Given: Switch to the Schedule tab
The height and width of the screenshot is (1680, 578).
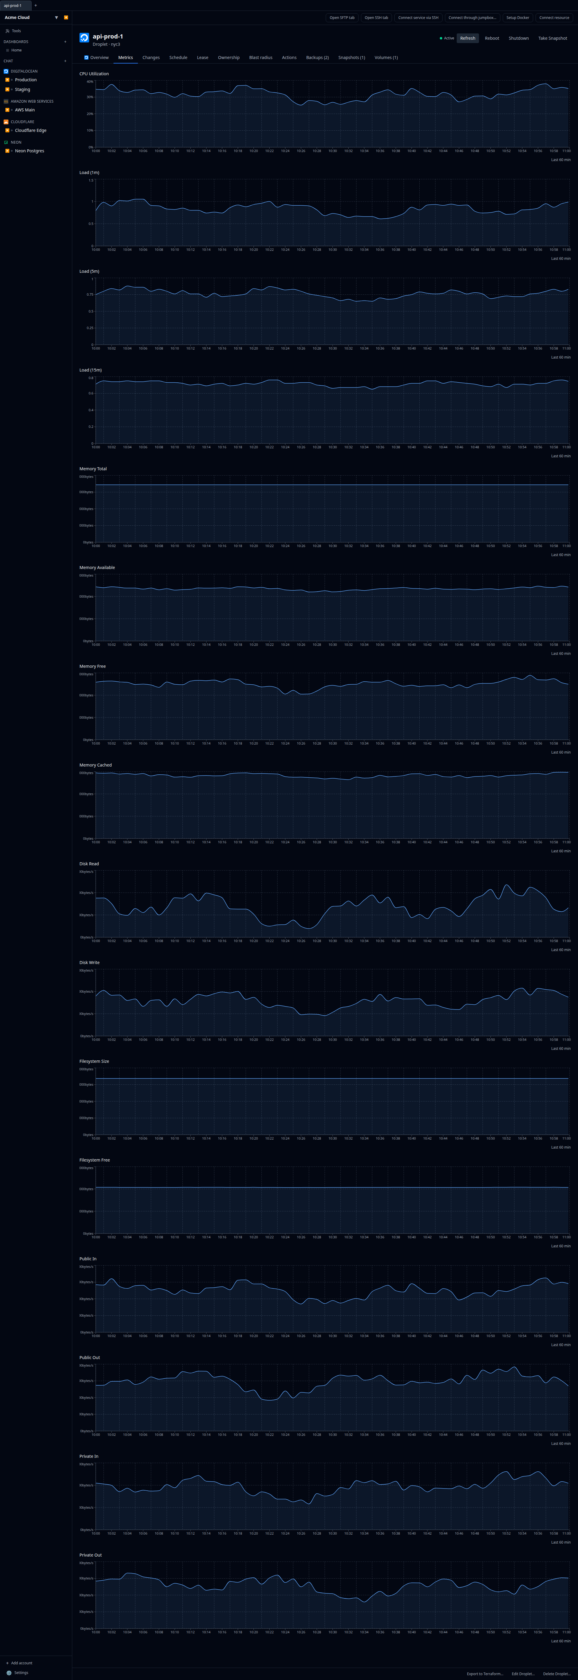Looking at the screenshot, I should (178, 58).
